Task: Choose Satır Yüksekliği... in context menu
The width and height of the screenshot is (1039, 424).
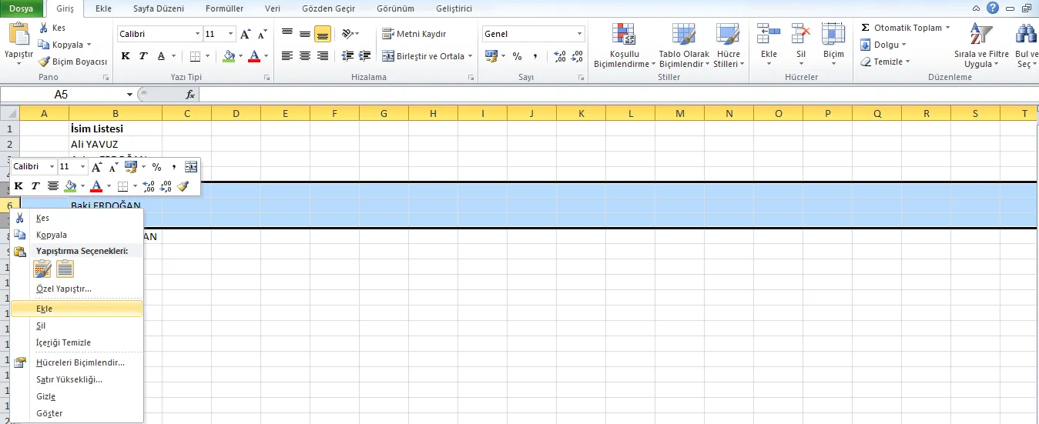Action: coord(69,379)
